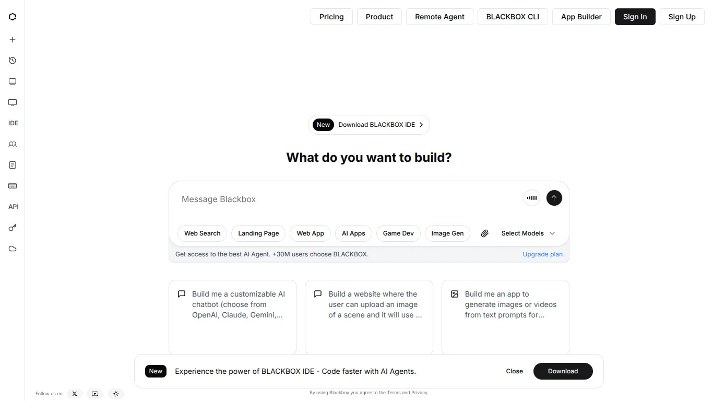Enable the Web Search chip
Screen dimensions: 713x401
(x=202, y=233)
